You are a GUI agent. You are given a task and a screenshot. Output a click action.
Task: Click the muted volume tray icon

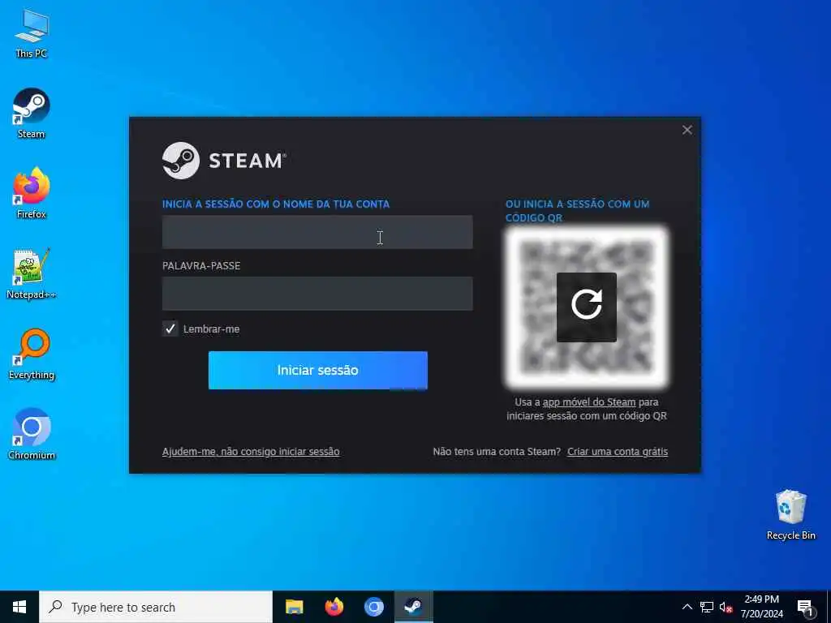(726, 607)
